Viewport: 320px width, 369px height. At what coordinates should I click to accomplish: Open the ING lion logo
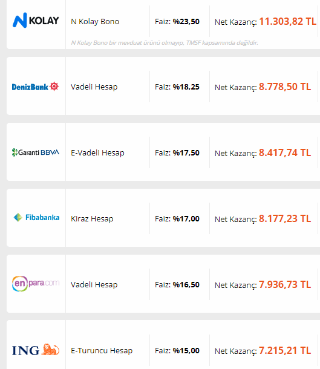[x=36, y=350]
